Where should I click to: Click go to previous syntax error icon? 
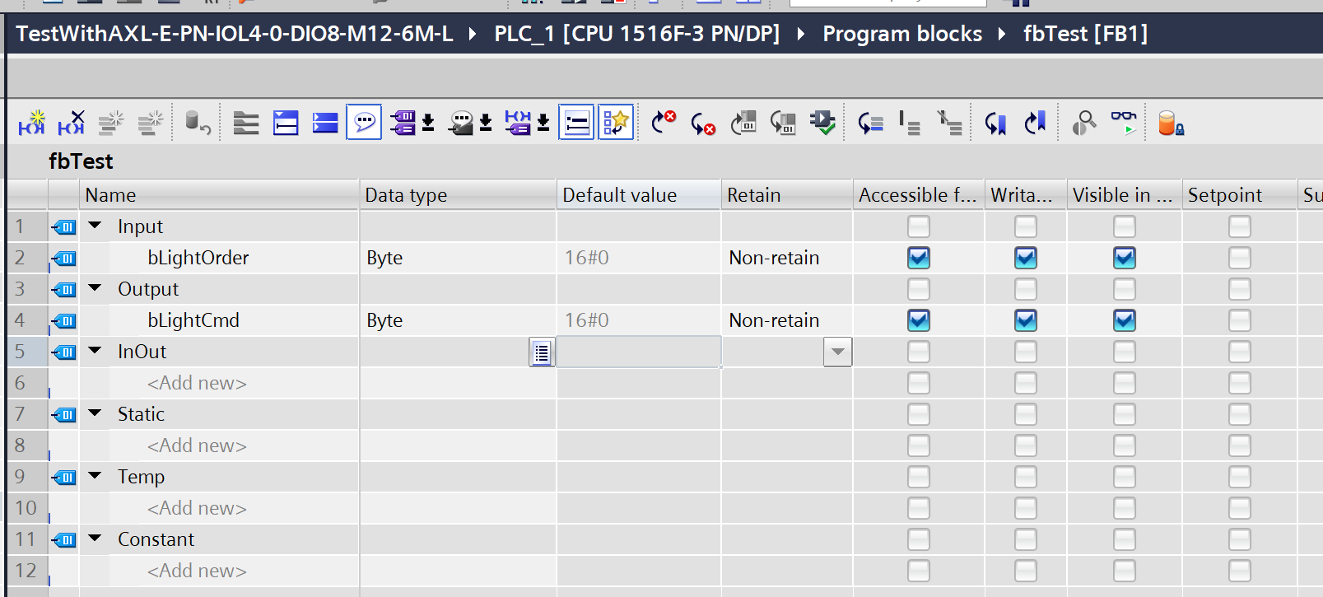coord(663,124)
